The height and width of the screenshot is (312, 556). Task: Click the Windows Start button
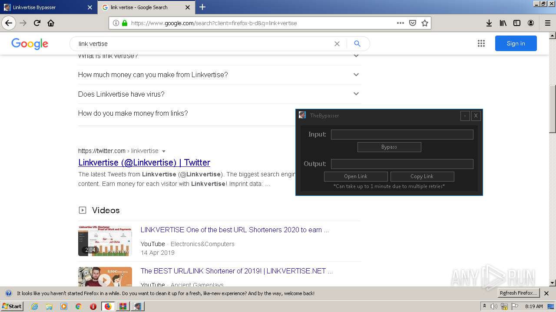tap(12, 306)
